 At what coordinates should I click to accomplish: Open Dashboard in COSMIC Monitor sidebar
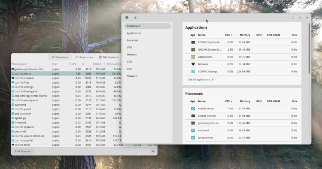tap(147, 26)
